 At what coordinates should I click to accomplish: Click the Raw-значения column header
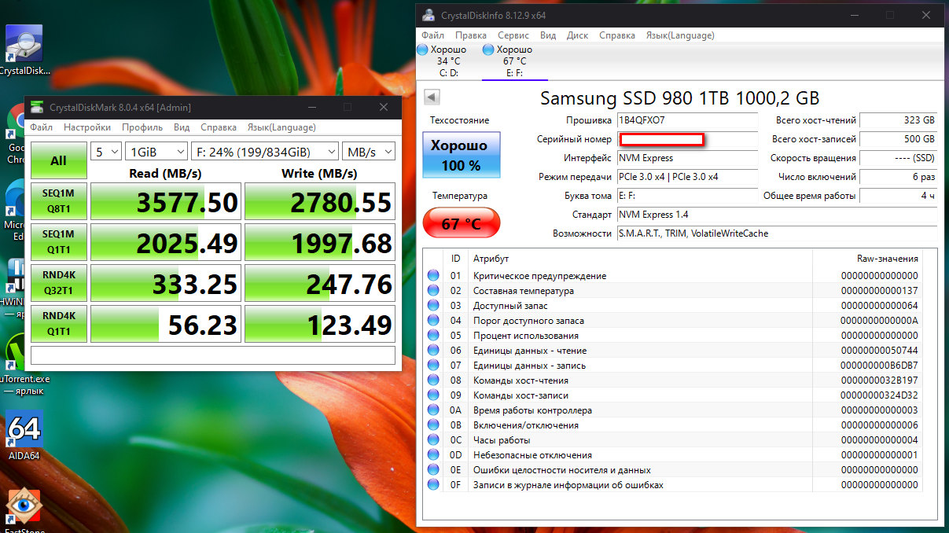coord(866,258)
